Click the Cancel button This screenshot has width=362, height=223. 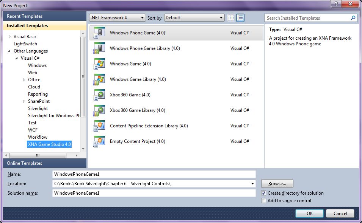pyautogui.click(x=340, y=213)
